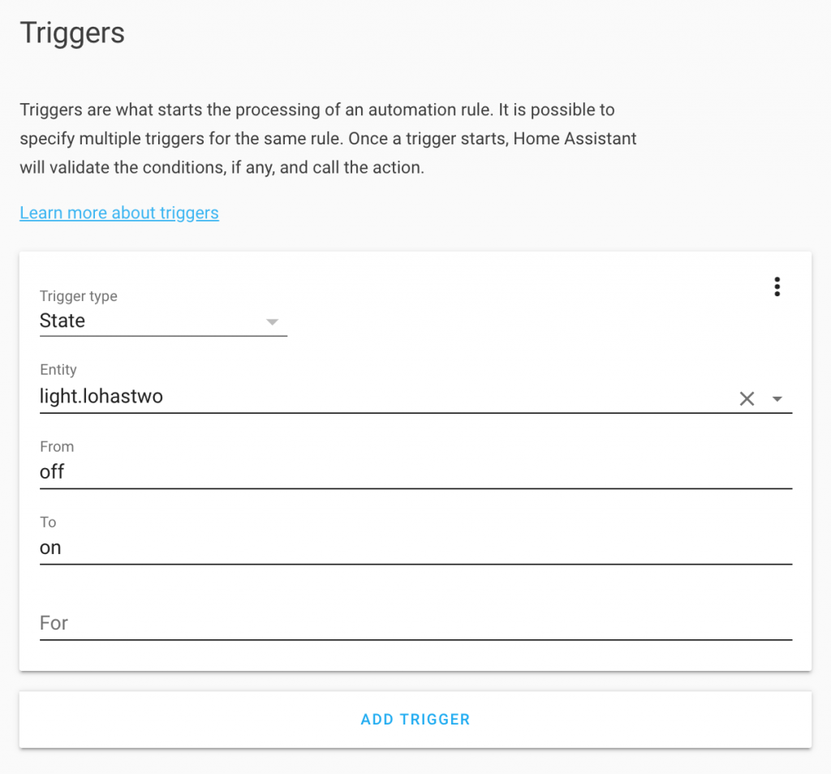831x774 pixels.
Task: Click the triggers description paragraph
Action: (328, 139)
